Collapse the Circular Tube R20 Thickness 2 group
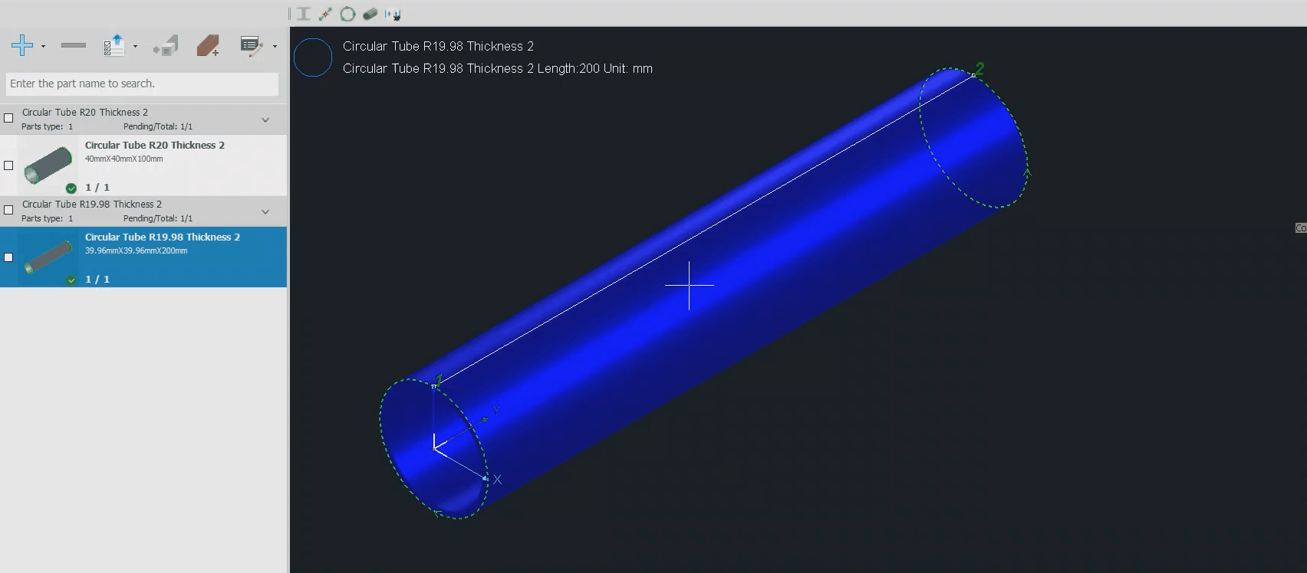Screen dimensions: 1307x573 pyautogui.click(x=265, y=120)
